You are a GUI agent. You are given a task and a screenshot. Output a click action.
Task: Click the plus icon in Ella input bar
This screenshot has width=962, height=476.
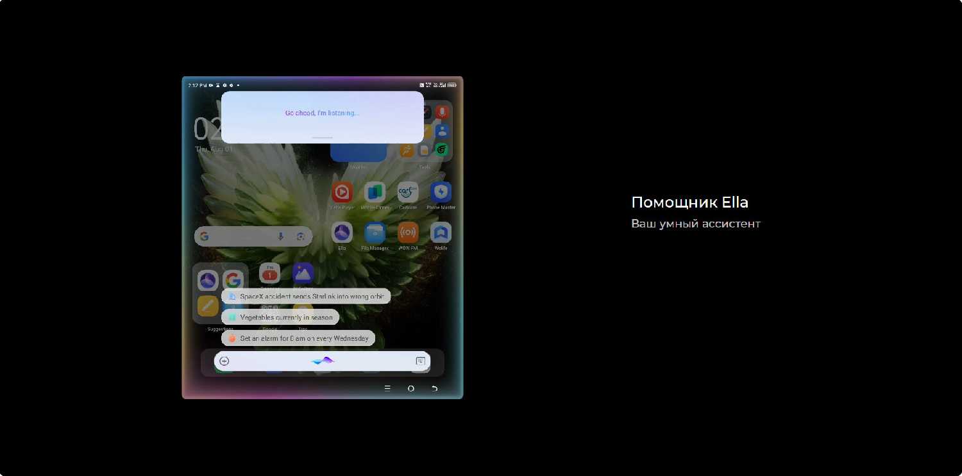tap(224, 361)
